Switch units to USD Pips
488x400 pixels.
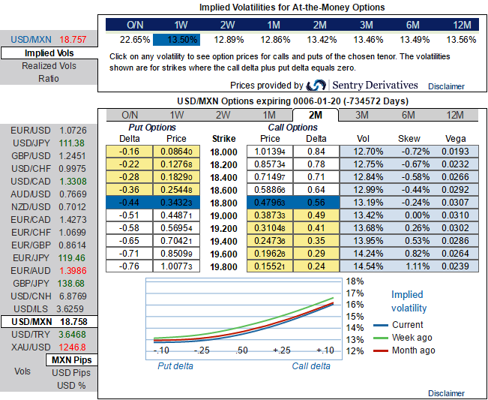(71, 373)
